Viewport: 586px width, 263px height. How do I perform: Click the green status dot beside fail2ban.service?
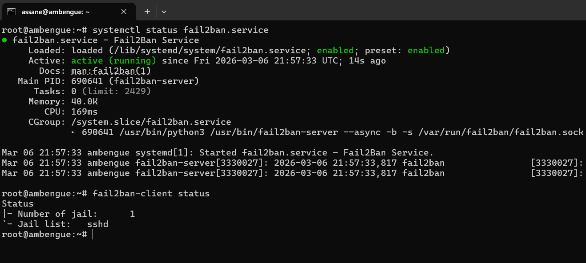coord(4,40)
